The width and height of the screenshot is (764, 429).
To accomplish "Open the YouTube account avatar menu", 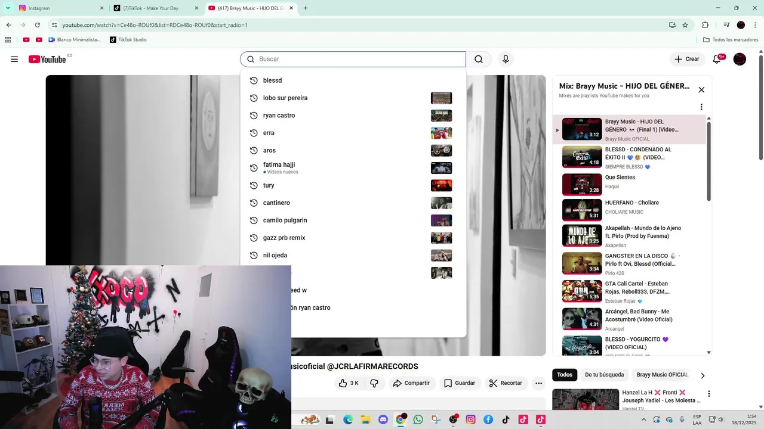I will point(740,59).
